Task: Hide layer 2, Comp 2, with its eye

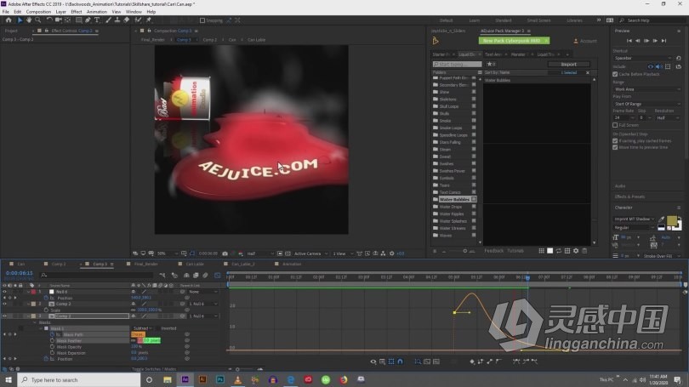Action: (4, 304)
